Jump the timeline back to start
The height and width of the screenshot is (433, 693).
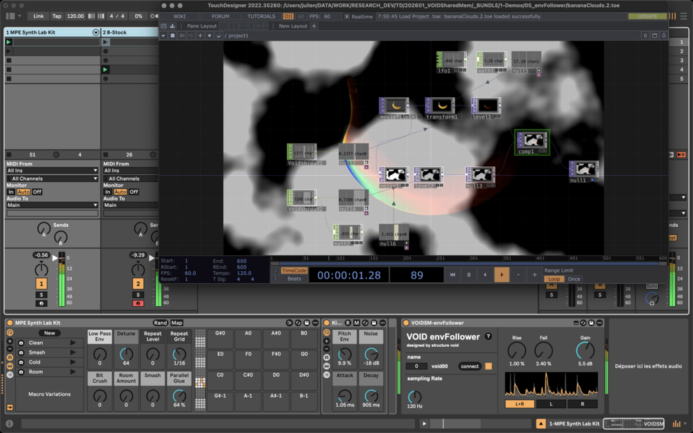point(452,274)
